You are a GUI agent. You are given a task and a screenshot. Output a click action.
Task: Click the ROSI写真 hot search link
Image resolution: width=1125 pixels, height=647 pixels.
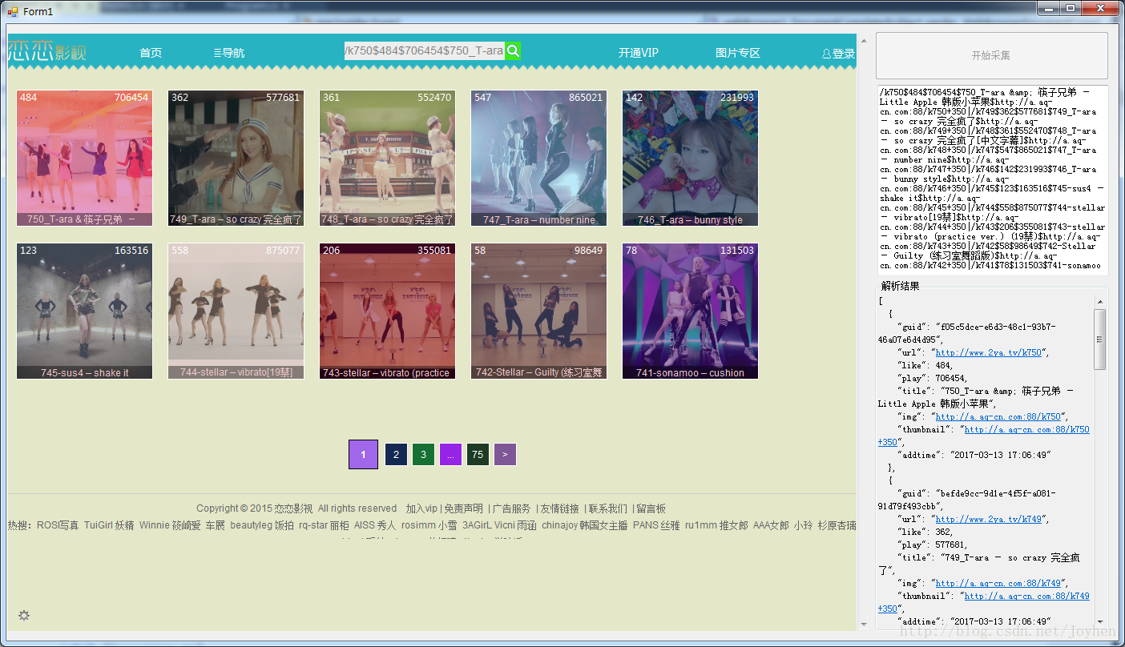[58, 525]
